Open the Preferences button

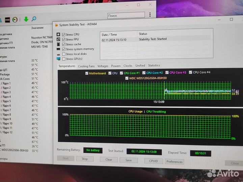click(174, 162)
